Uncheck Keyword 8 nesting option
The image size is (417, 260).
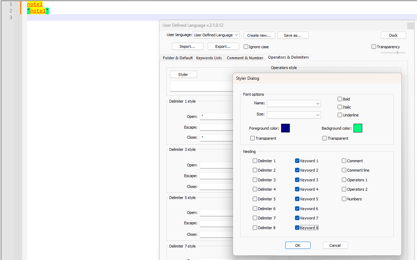[x=297, y=228]
